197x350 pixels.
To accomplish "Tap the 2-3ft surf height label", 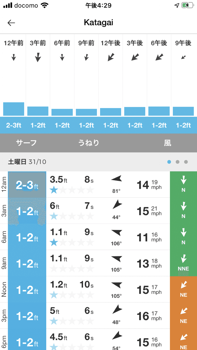I will pos(14,125).
